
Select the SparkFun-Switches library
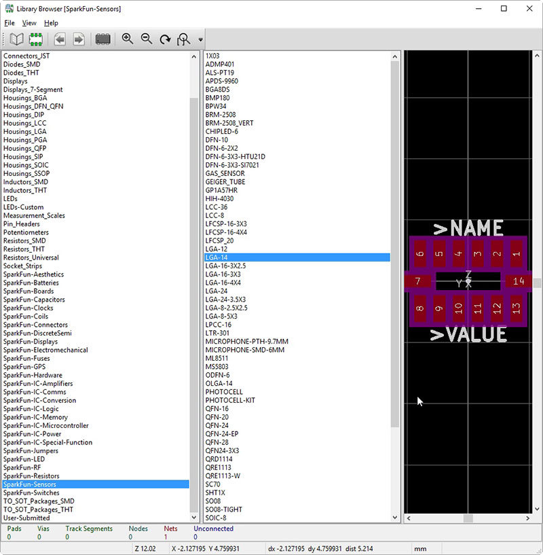[x=31, y=493]
